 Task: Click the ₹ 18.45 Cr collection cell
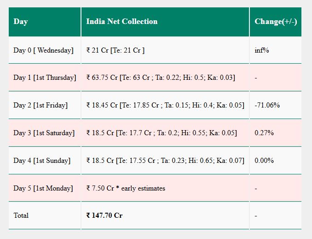point(165,105)
